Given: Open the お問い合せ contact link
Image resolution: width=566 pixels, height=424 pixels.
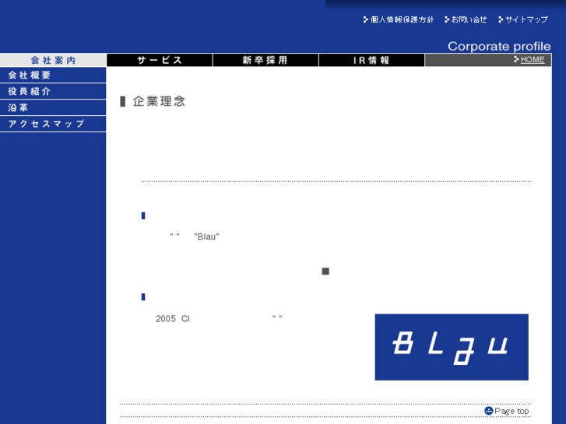Looking at the screenshot, I should pos(469,19).
